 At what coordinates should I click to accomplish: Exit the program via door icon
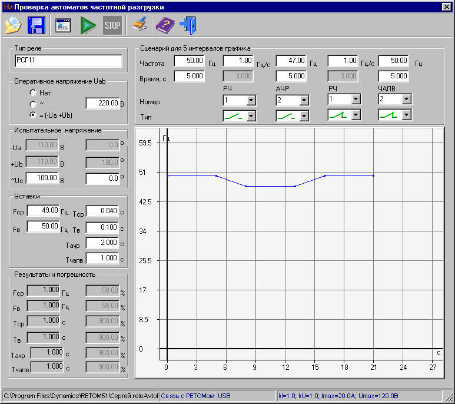click(188, 25)
